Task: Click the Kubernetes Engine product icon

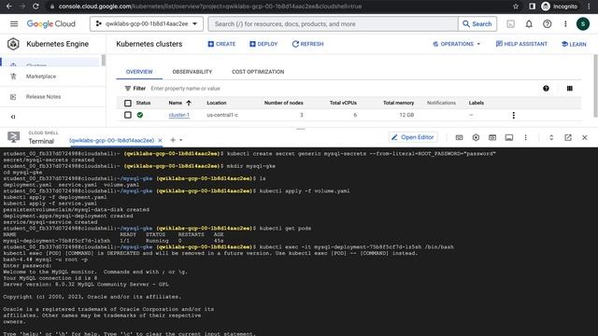Action: 13,44
